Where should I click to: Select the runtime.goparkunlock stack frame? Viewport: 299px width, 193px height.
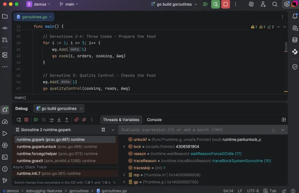(65, 147)
